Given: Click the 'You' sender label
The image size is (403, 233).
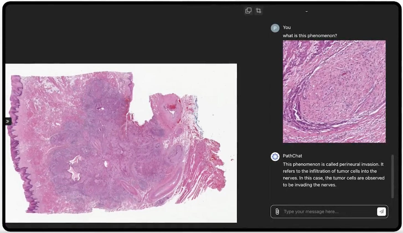Looking at the screenshot, I should tap(287, 27).
